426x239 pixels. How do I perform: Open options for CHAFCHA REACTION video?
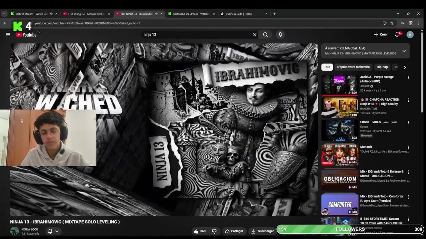[408, 100]
